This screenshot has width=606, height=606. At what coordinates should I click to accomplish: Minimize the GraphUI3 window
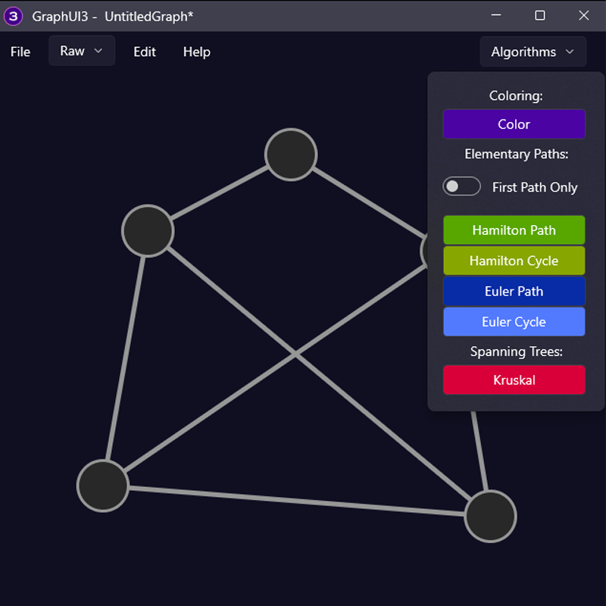click(x=496, y=15)
